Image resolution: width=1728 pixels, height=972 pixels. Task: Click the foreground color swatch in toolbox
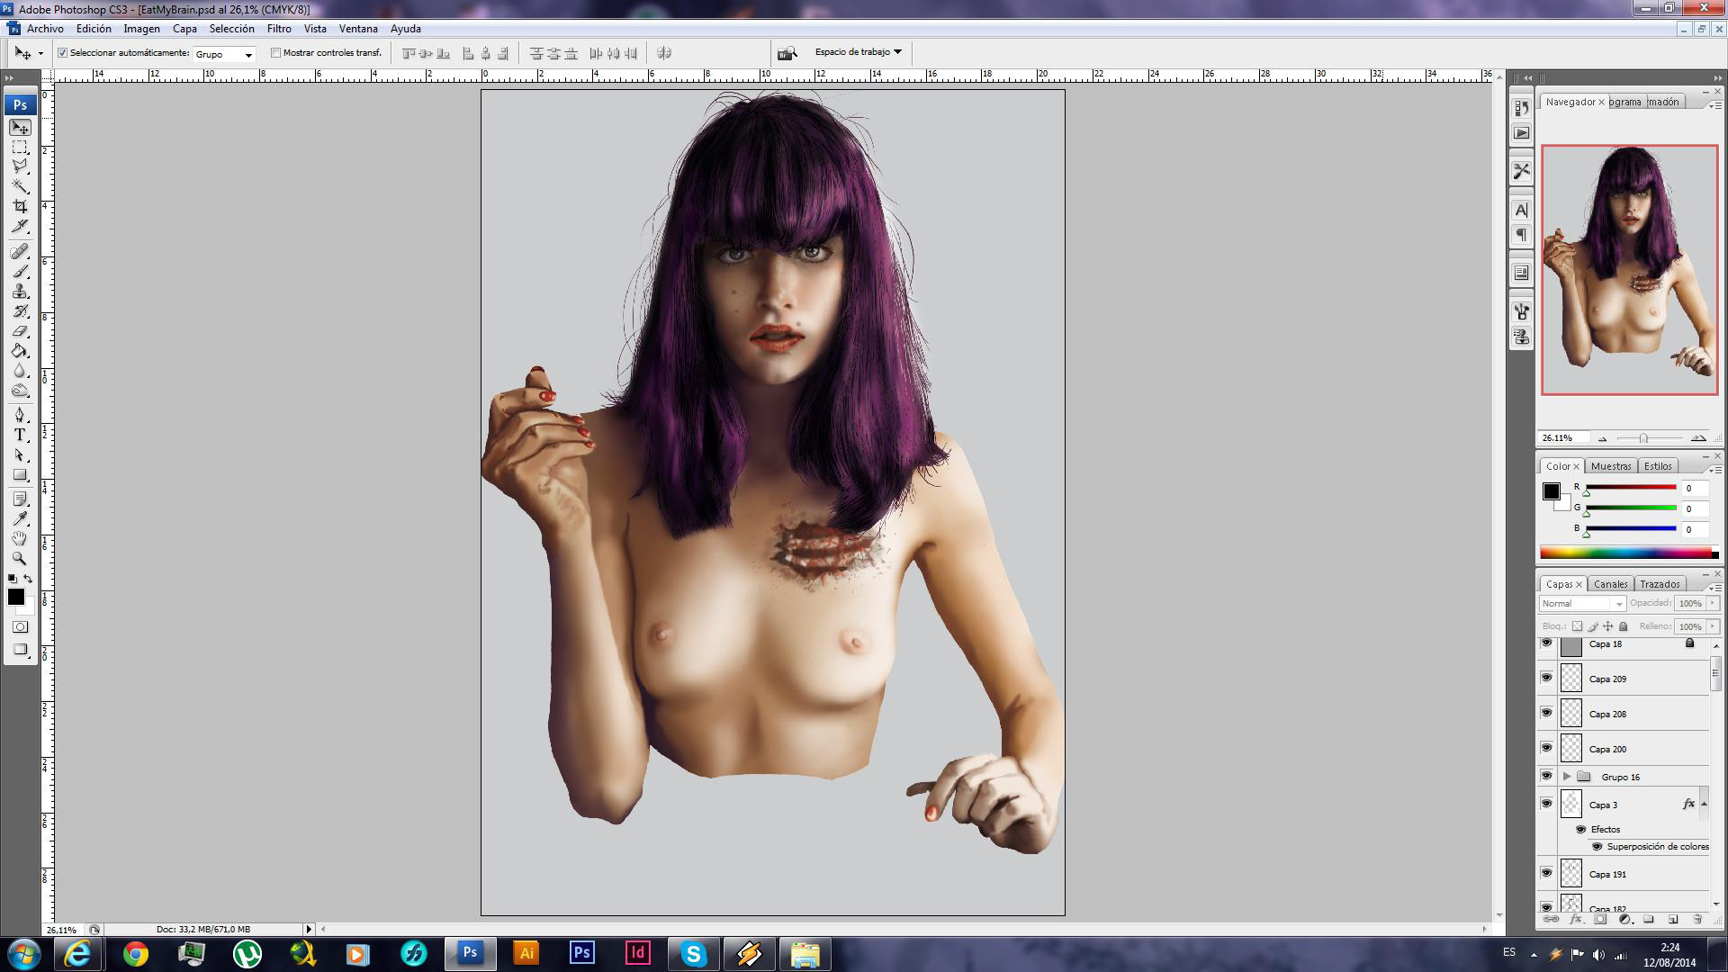(x=15, y=597)
